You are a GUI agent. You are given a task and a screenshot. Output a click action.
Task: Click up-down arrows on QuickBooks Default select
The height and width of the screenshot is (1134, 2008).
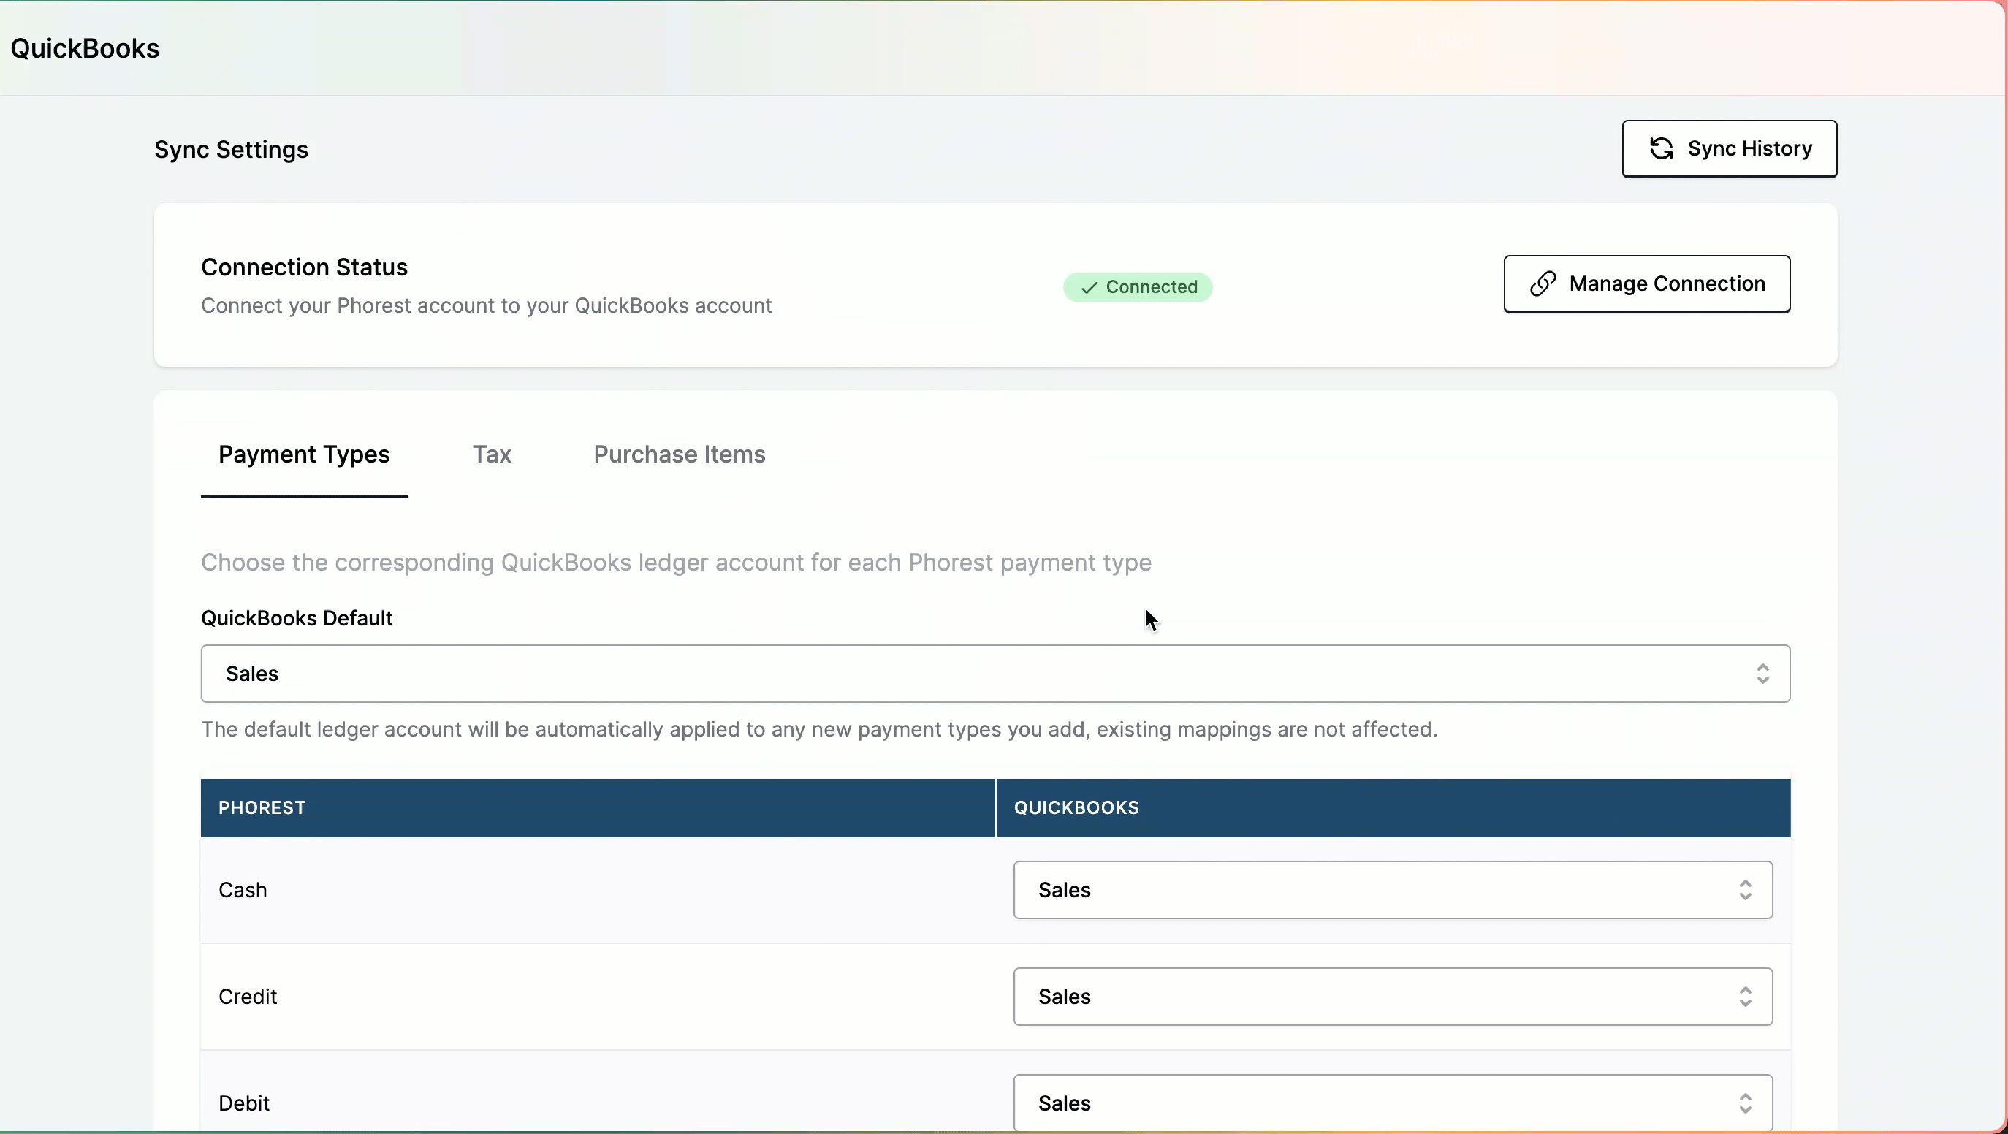(x=1762, y=674)
